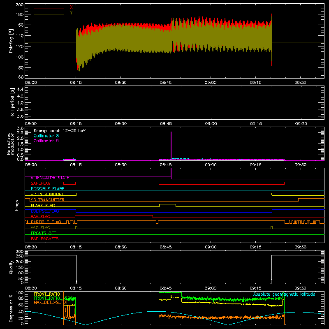The width and height of the screenshot is (329, 329).
Task: Click the 'Energy band: 12-25 keV' label
Action: (x=60, y=131)
